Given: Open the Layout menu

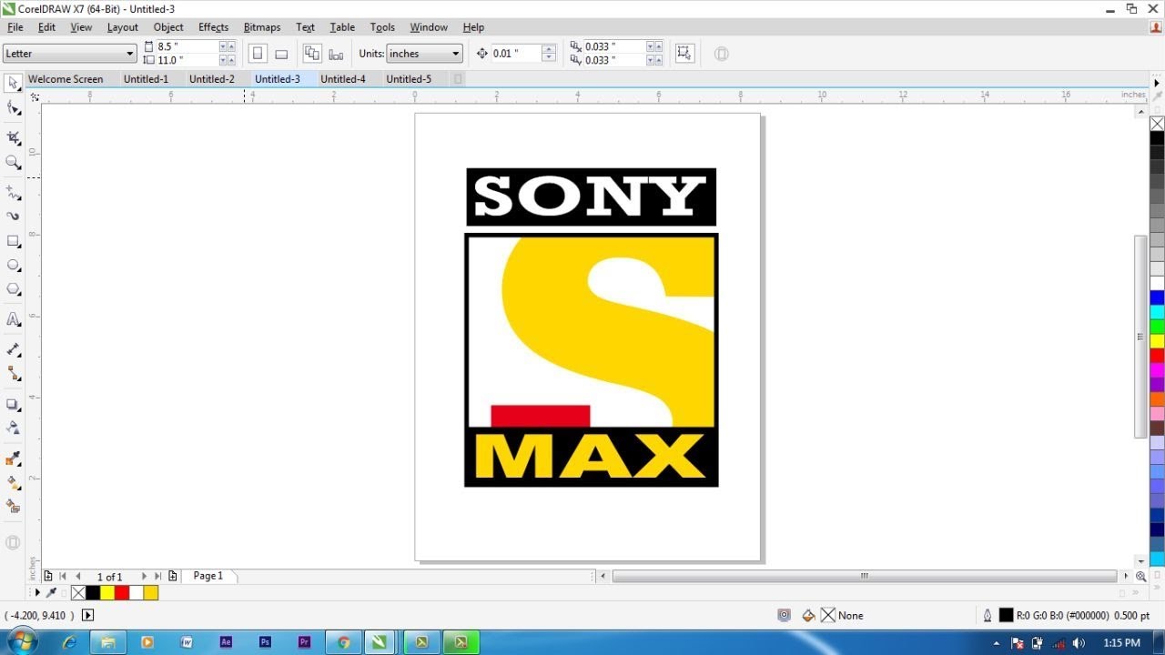Looking at the screenshot, I should [123, 27].
